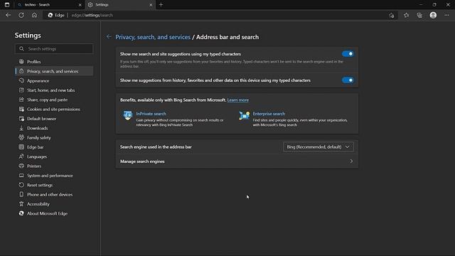Click the Family safety icon in sidebar
455x256 pixels.
pos(21,137)
